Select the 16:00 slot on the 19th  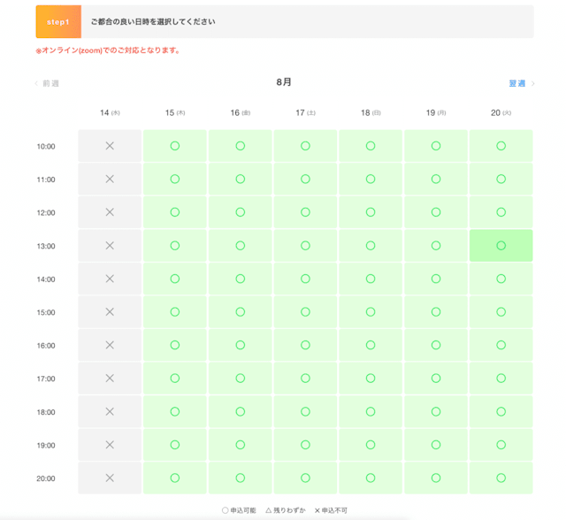[x=436, y=345]
